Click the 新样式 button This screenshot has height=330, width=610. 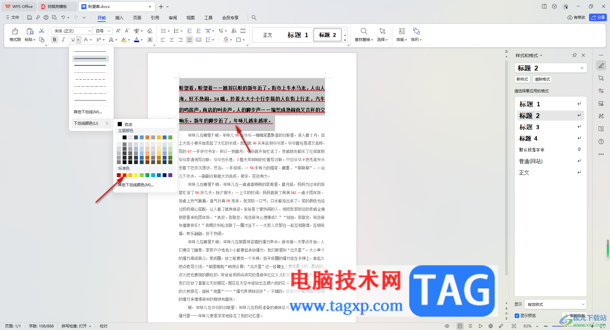pyautogui.click(x=522, y=79)
